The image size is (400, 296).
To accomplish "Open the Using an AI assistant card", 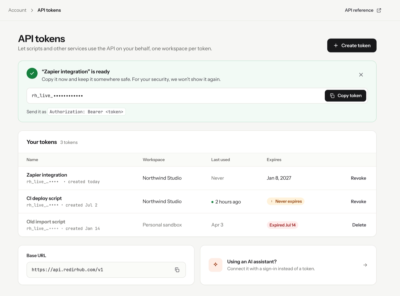I will (x=288, y=265).
